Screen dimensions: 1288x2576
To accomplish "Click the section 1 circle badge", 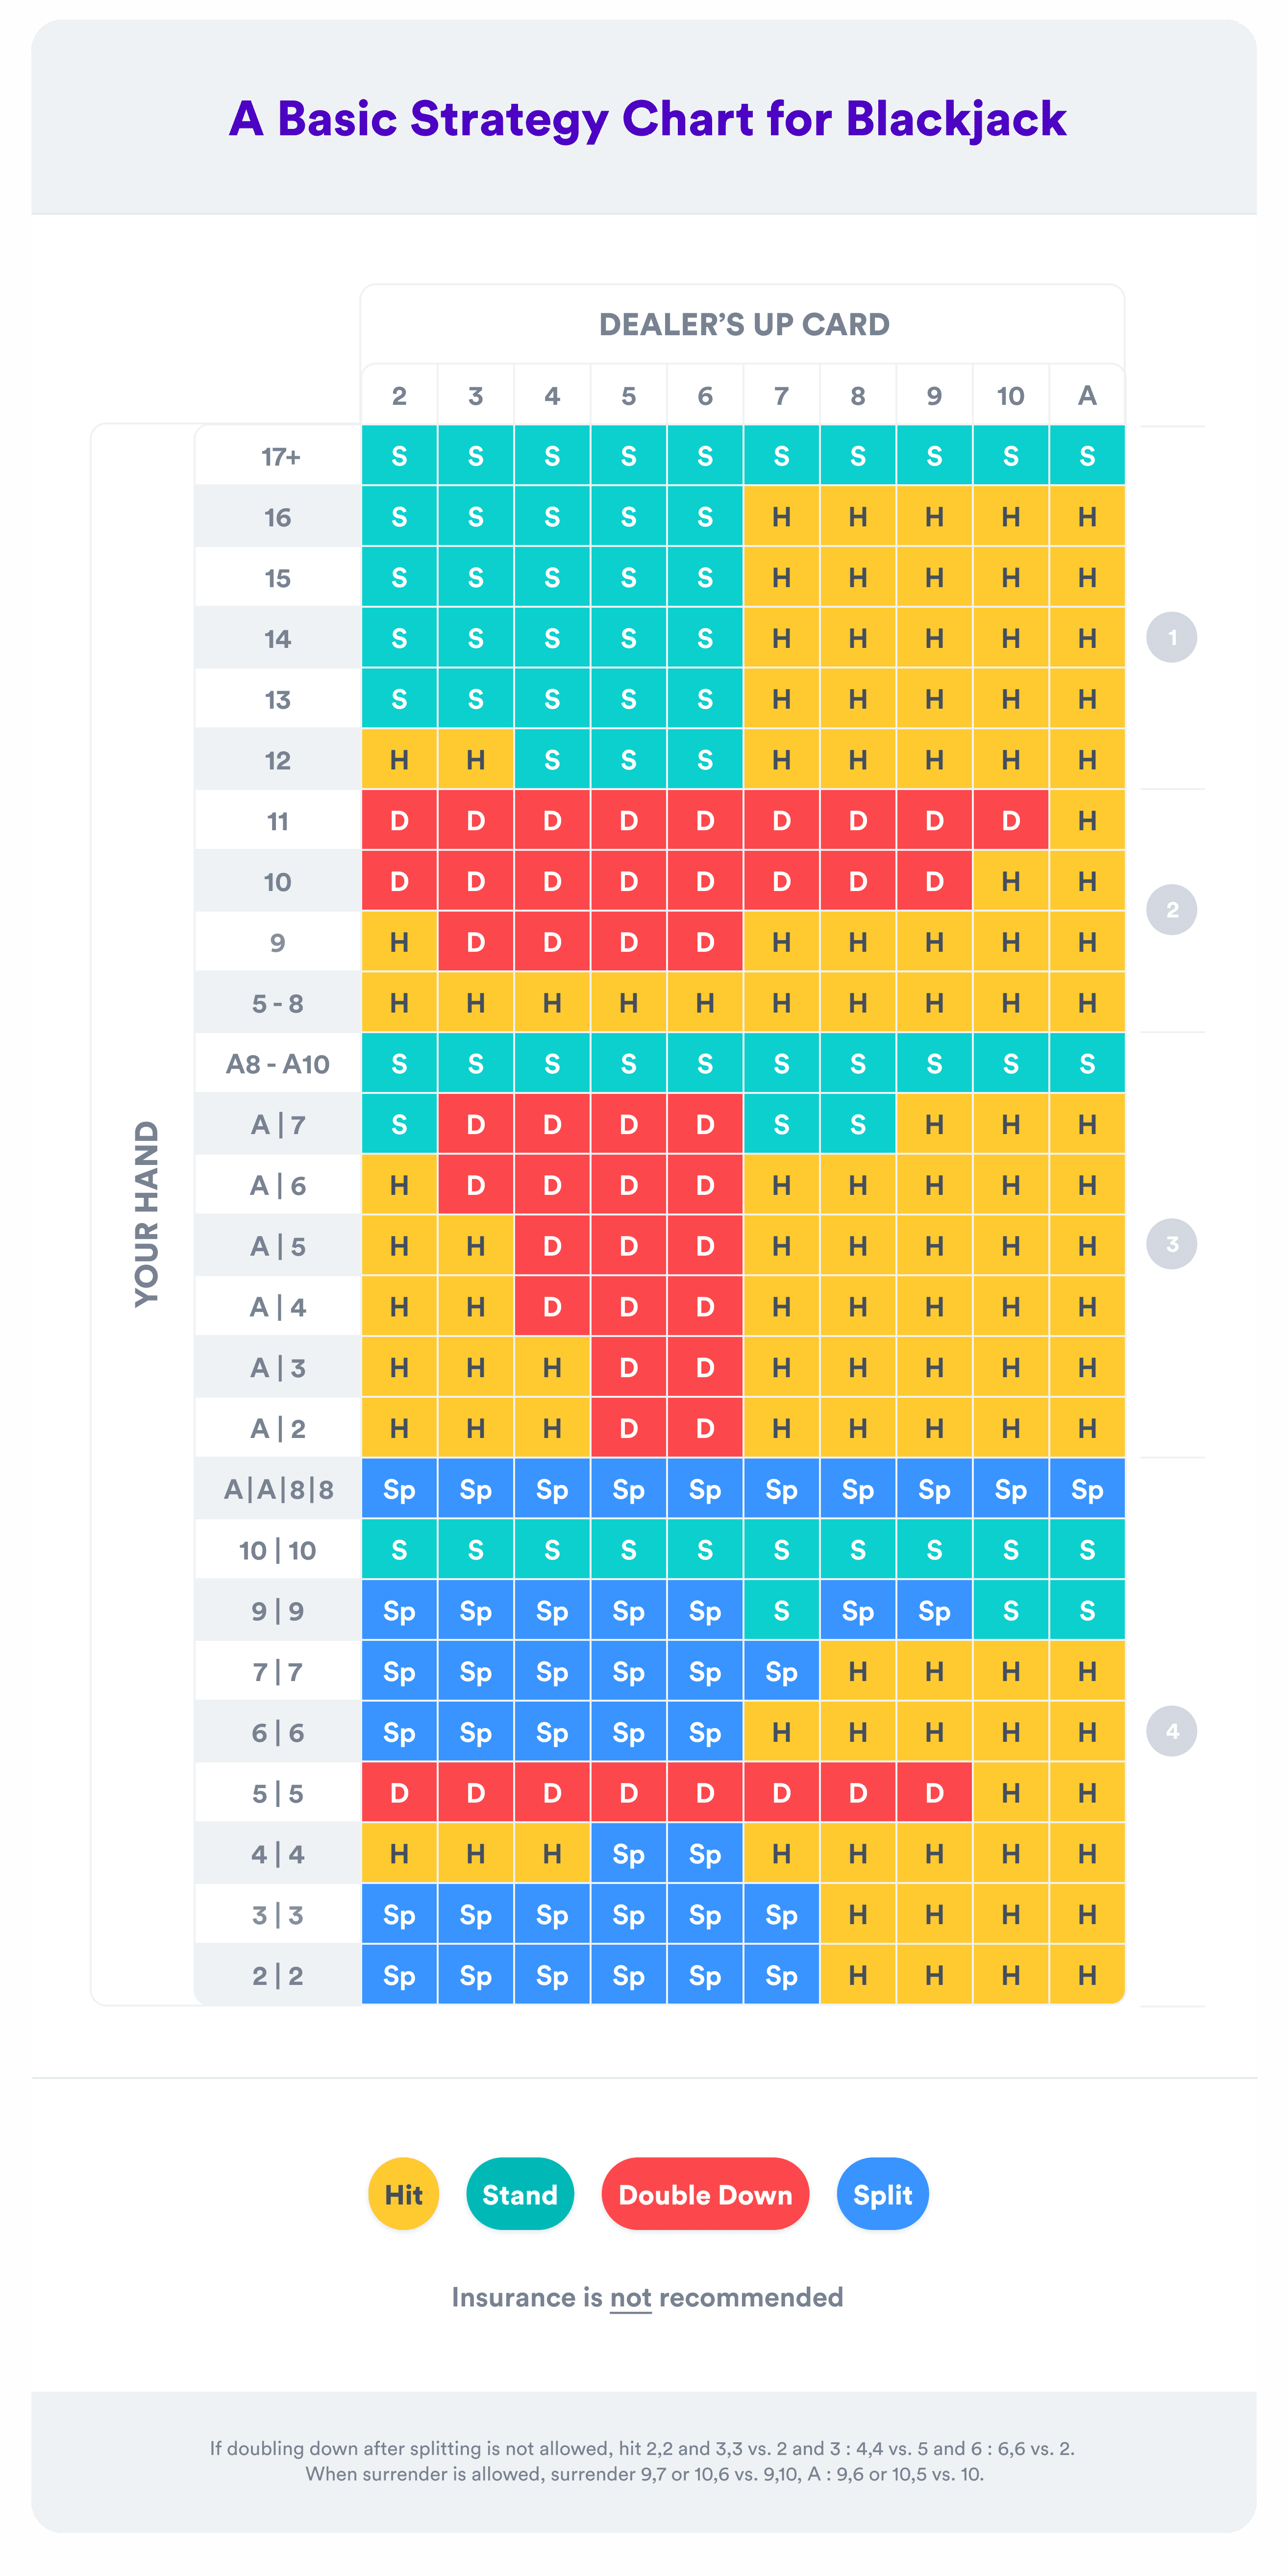I will (x=1172, y=637).
